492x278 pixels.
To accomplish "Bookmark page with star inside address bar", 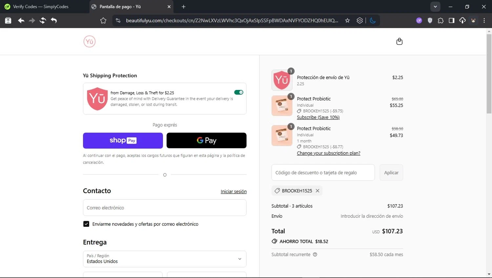I will (x=347, y=21).
